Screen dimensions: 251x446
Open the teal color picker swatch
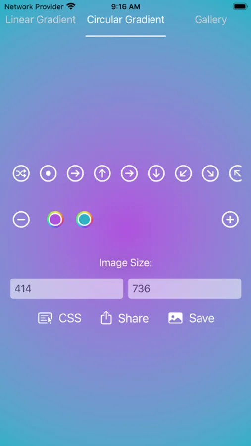coord(85,220)
